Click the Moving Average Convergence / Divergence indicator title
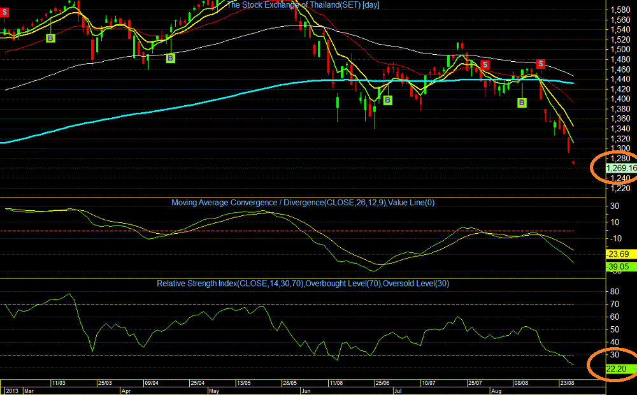Image resolution: width=637 pixels, height=395 pixels. click(x=303, y=203)
